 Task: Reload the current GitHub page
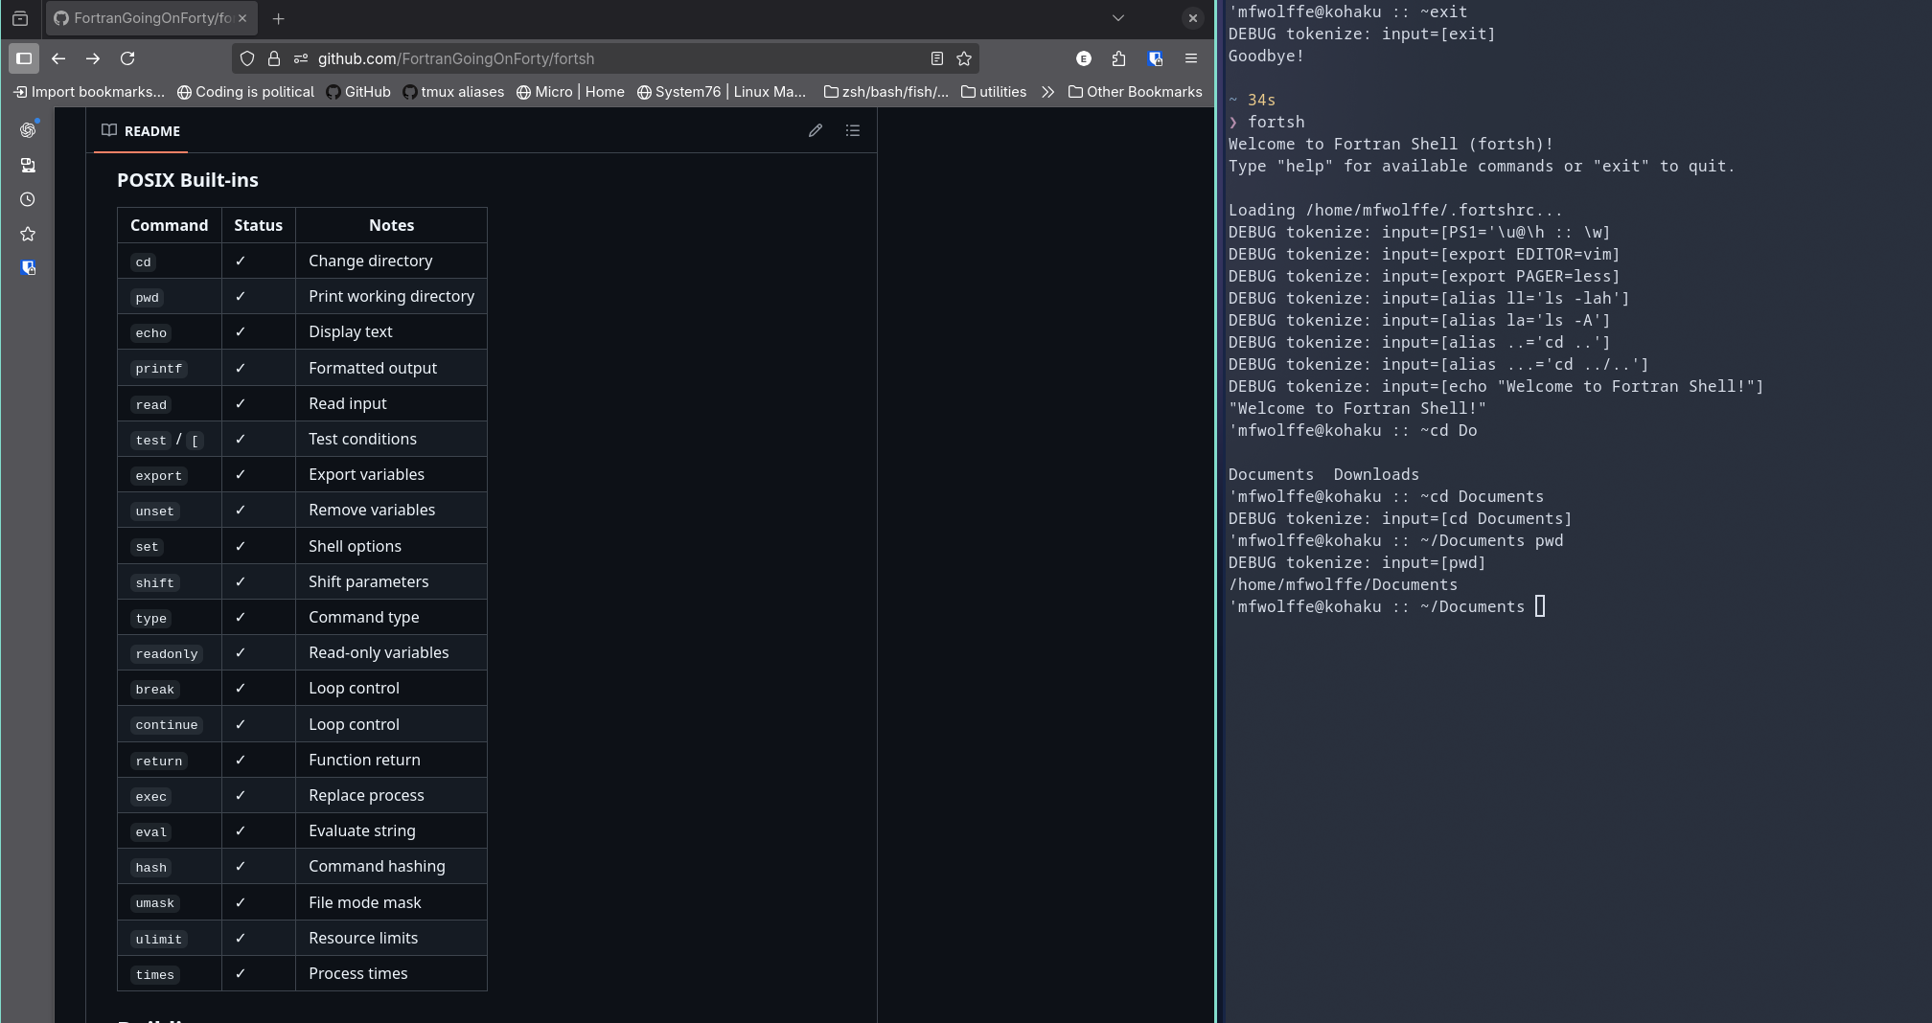127,58
